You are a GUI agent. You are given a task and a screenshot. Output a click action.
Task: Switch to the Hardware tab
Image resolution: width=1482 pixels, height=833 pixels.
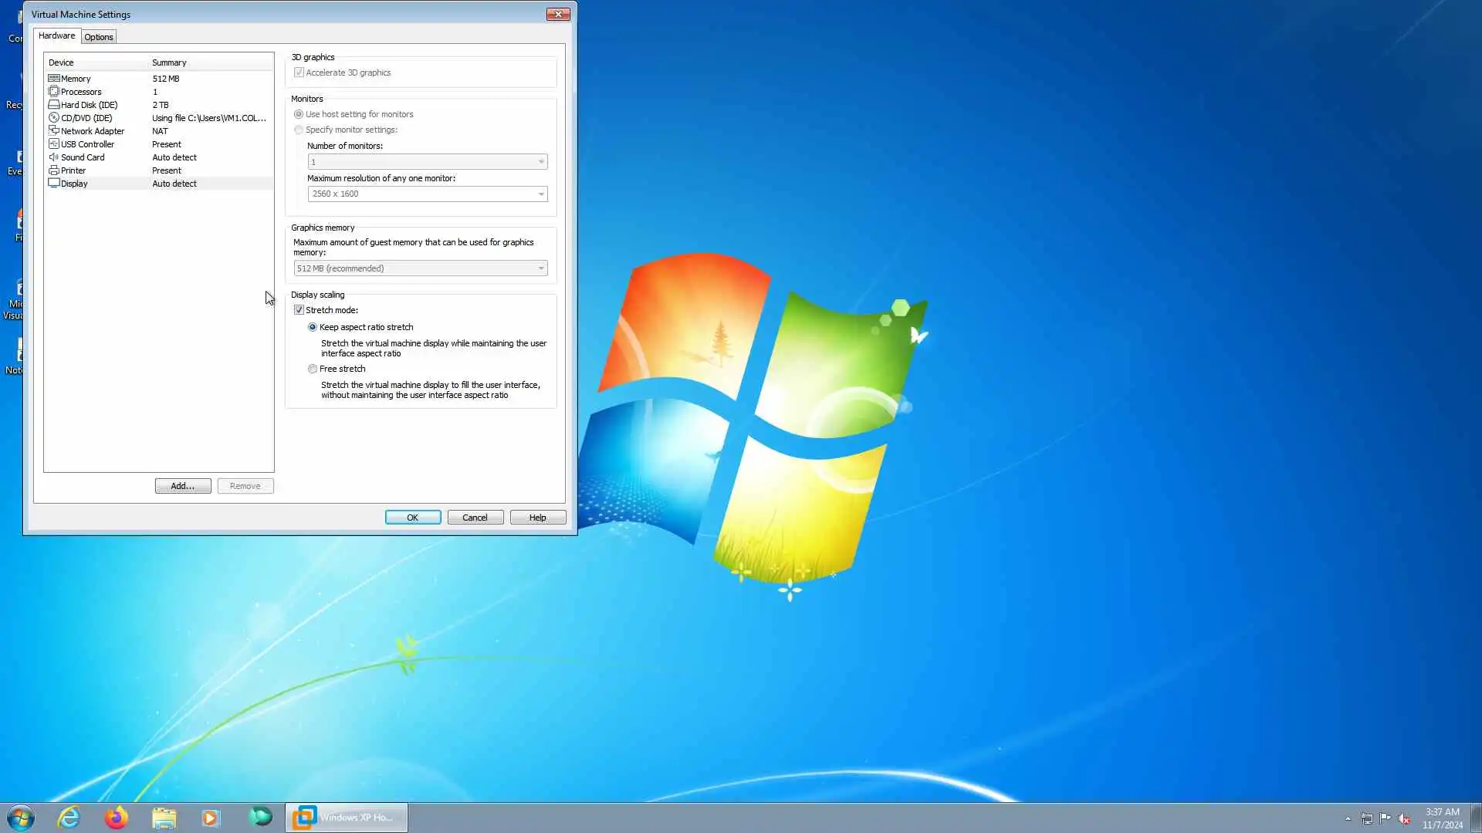point(57,35)
